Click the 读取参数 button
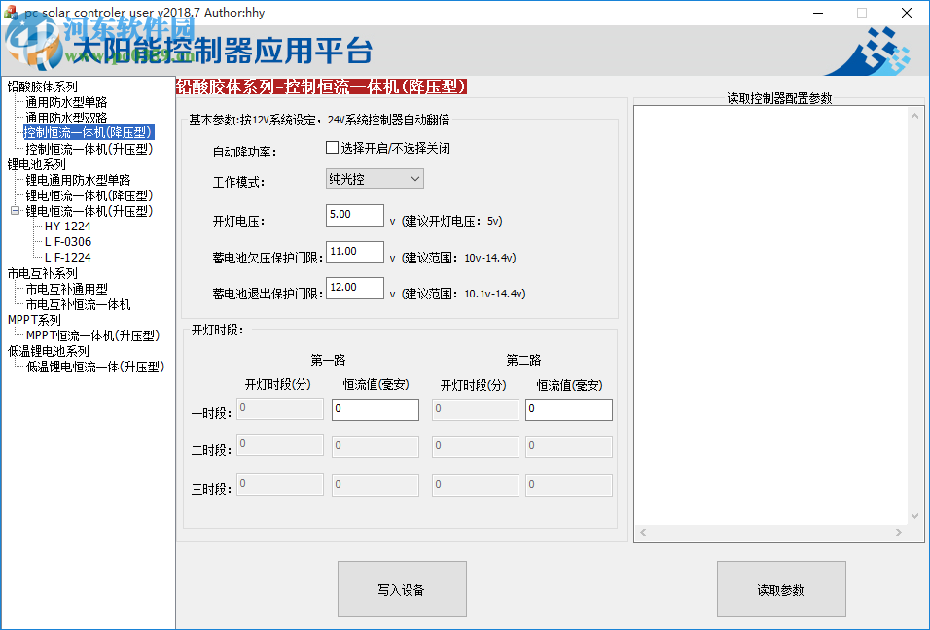Screen dimensions: 930x630 (781, 589)
